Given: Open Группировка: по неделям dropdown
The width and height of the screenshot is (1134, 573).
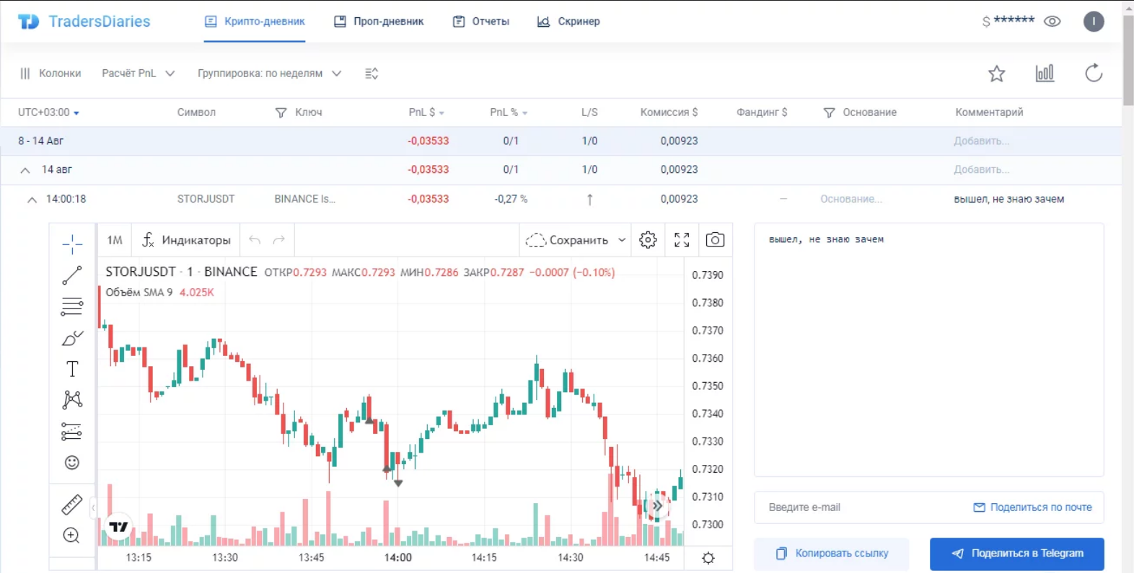Looking at the screenshot, I should pos(269,74).
